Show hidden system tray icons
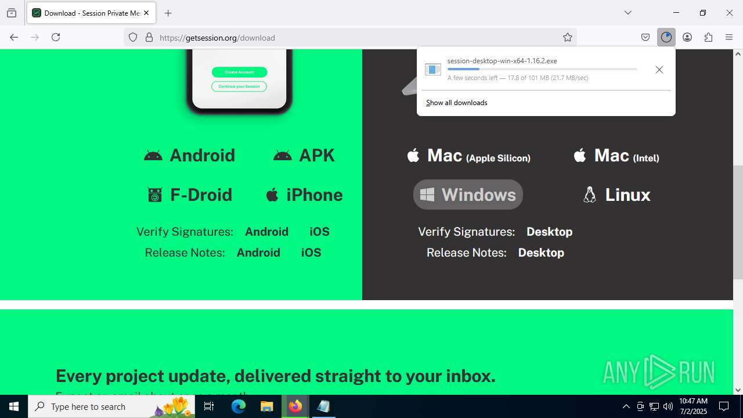 tap(626, 406)
